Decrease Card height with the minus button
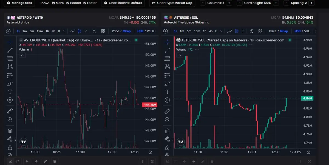Viewport: 329px width, 165px height. tap(240, 3)
